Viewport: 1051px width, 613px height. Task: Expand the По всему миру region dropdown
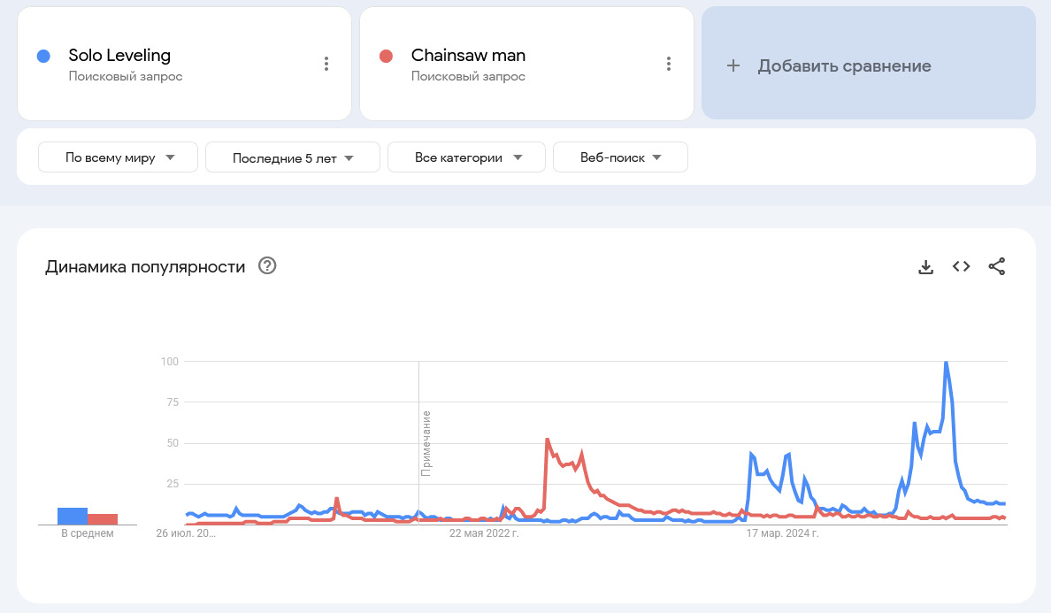[x=118, y=157]
